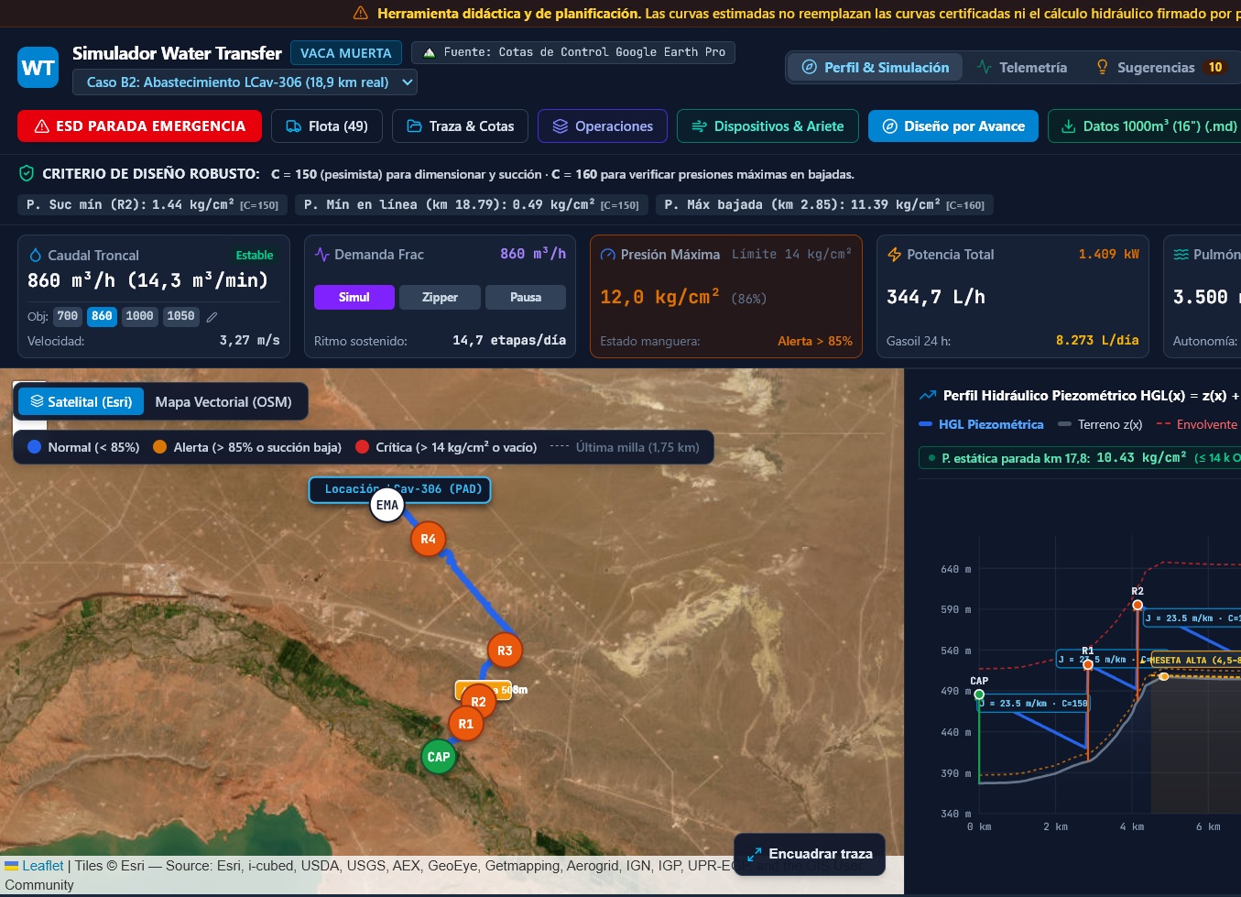Screen dimensions: 1241x897
Task: Select the EMA marker on the map
Action: (387, 505)
